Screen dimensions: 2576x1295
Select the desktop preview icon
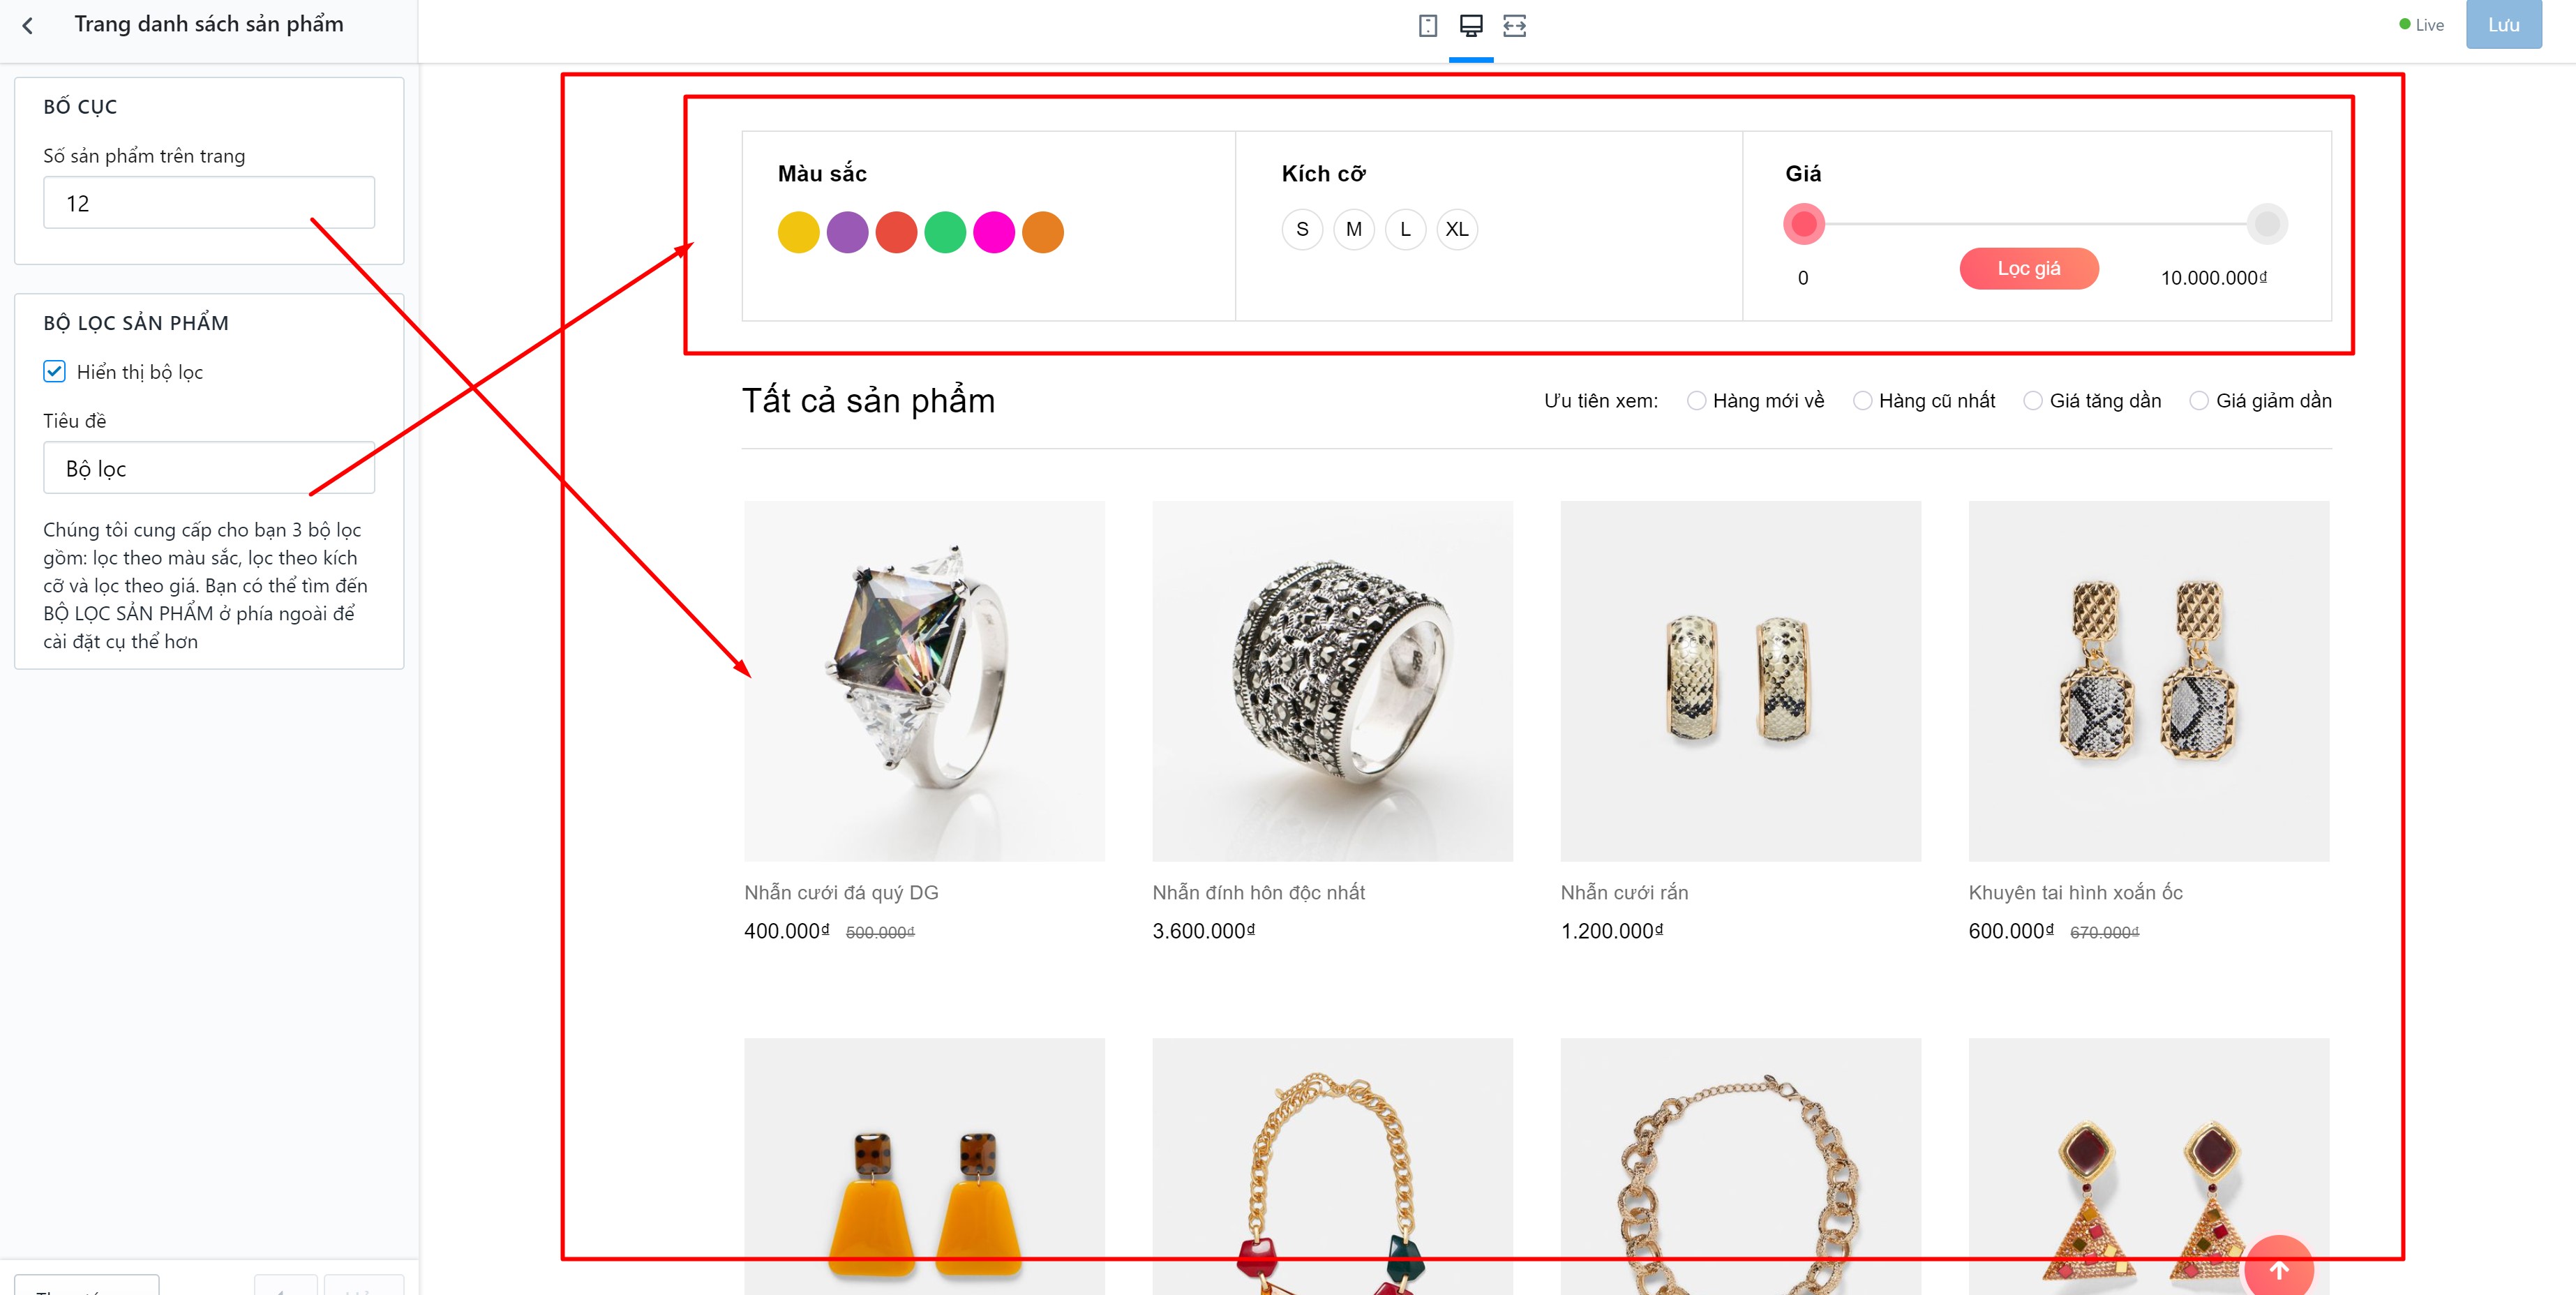[1471, 26]
